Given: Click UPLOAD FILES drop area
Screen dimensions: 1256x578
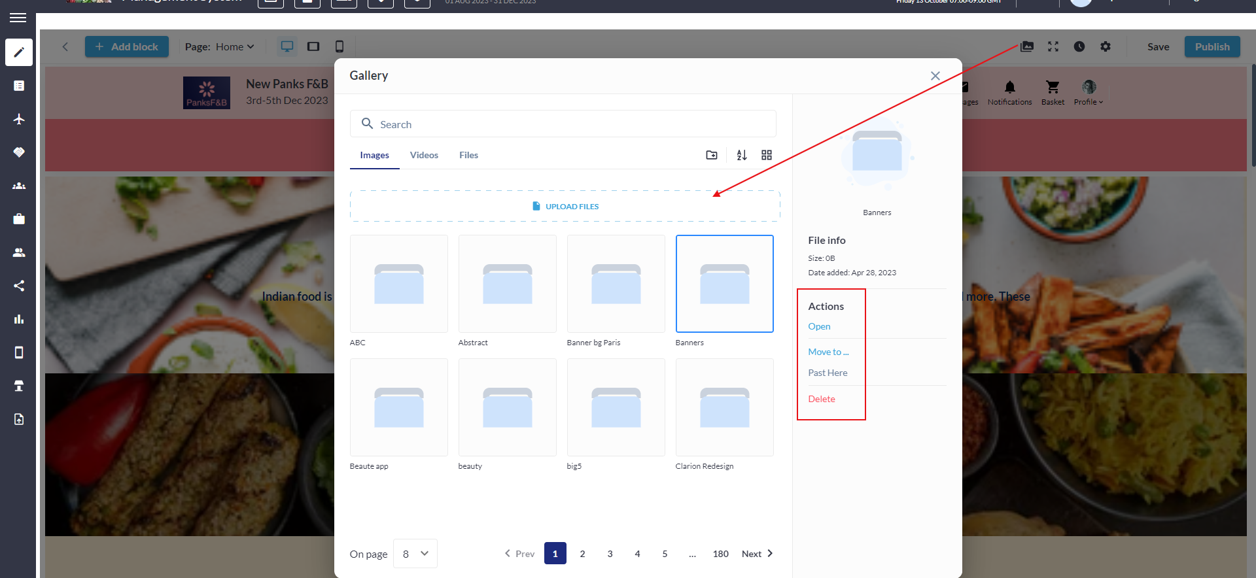Looking at the screenshot, I should (565, 206).
